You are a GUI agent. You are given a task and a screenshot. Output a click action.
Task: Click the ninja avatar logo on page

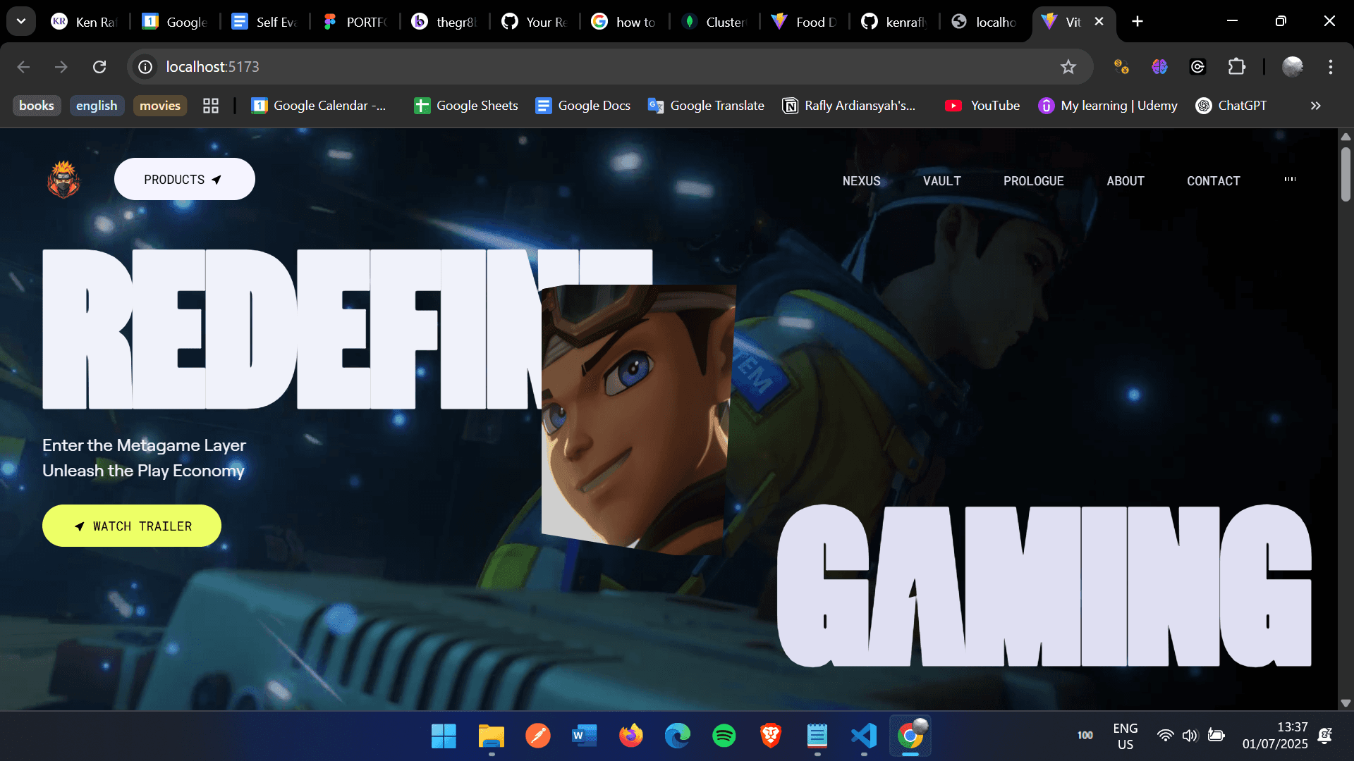(x=63, y=180)
